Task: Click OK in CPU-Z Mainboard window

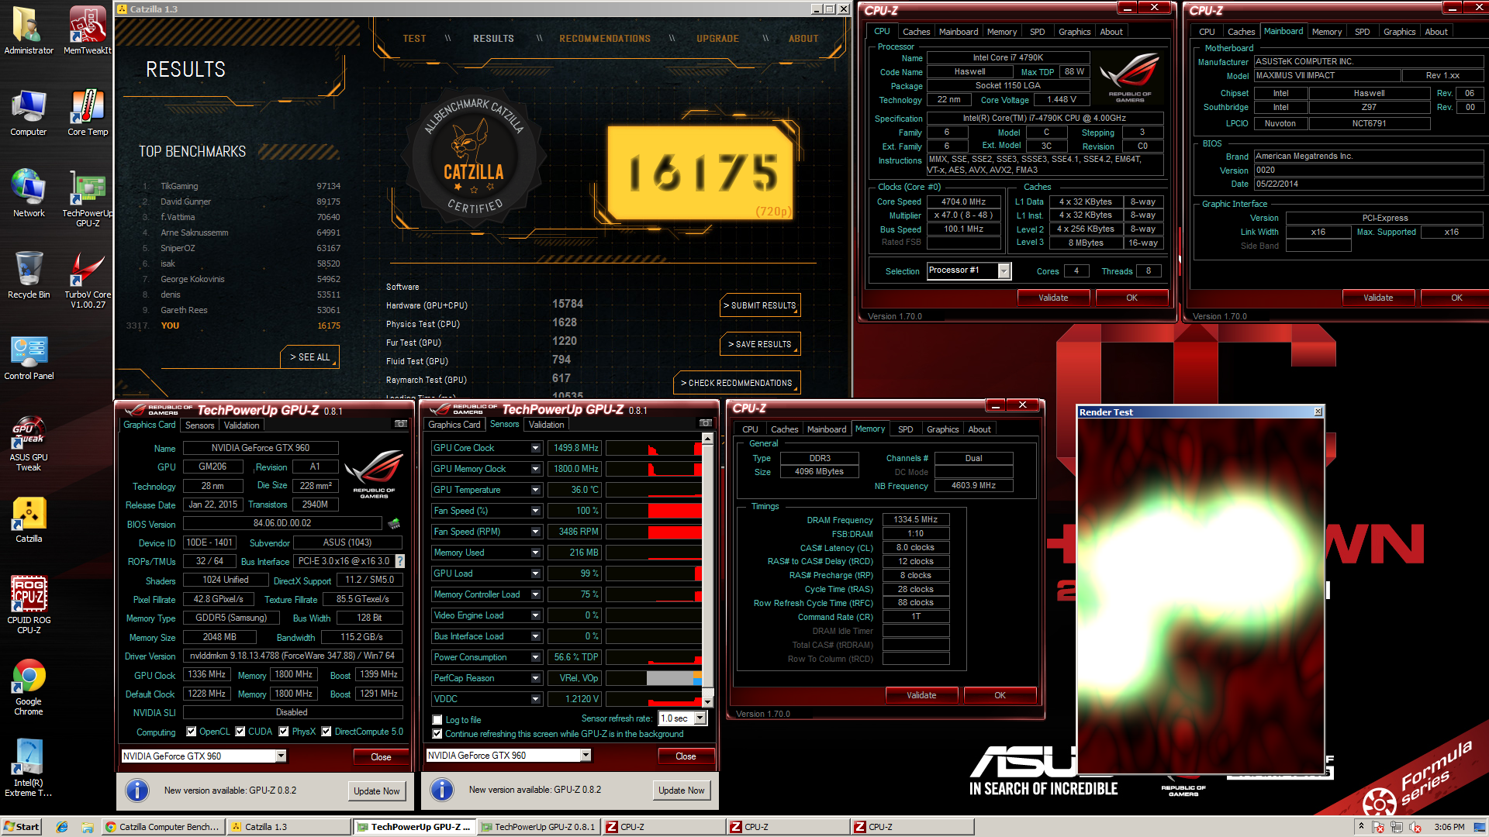Action: coord(1456,298)
